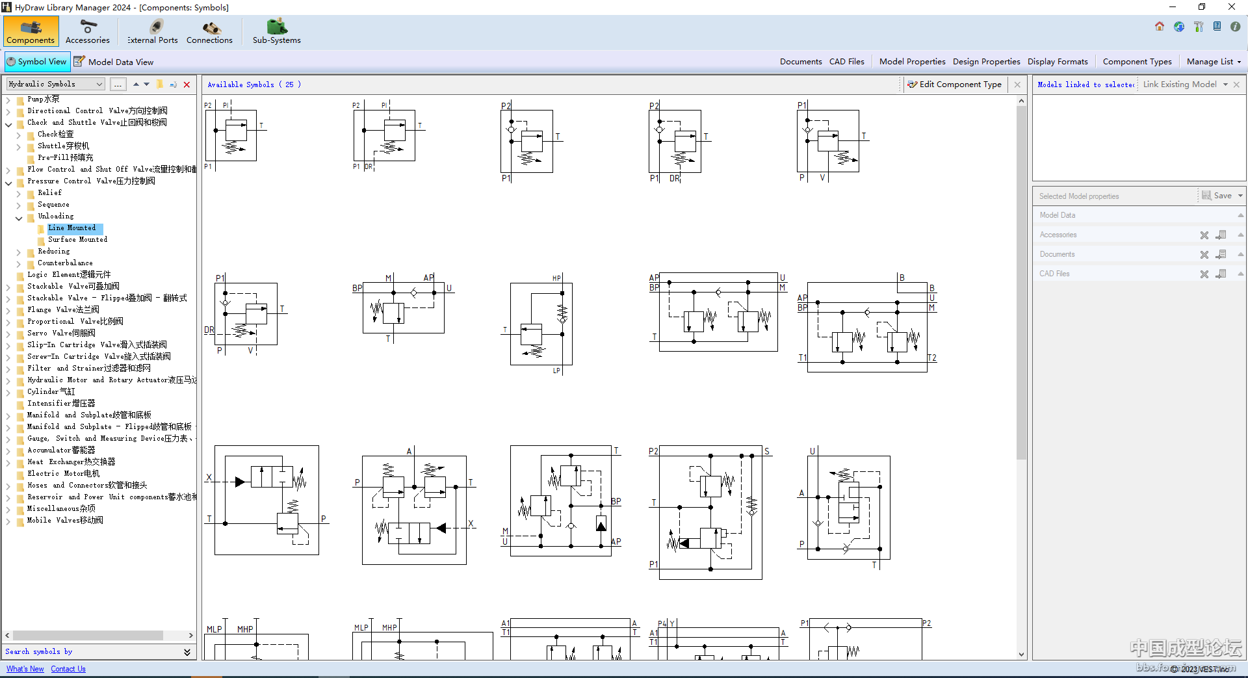
Task: Open the Accessories section
Action: (x=88, y=31)
